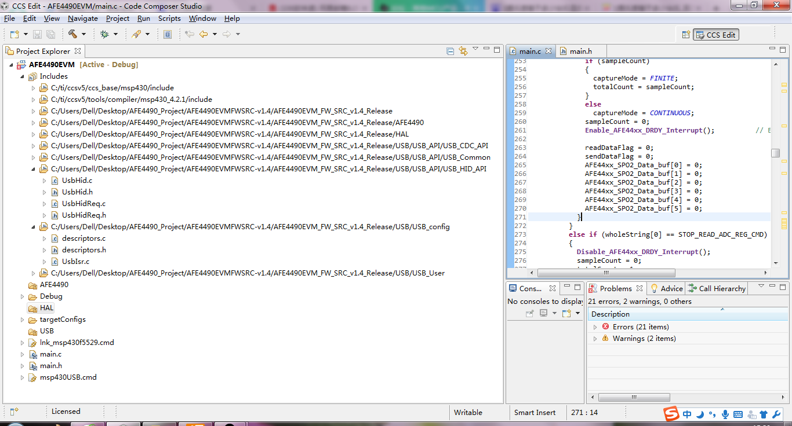Switch to the Advice tab
The width and height of the screenshot is (792, 426).
point(666,288)
